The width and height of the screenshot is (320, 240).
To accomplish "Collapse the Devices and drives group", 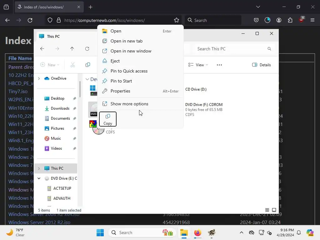I will pos(87,79).
